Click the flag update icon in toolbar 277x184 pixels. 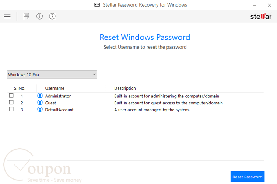pos(26,16)
